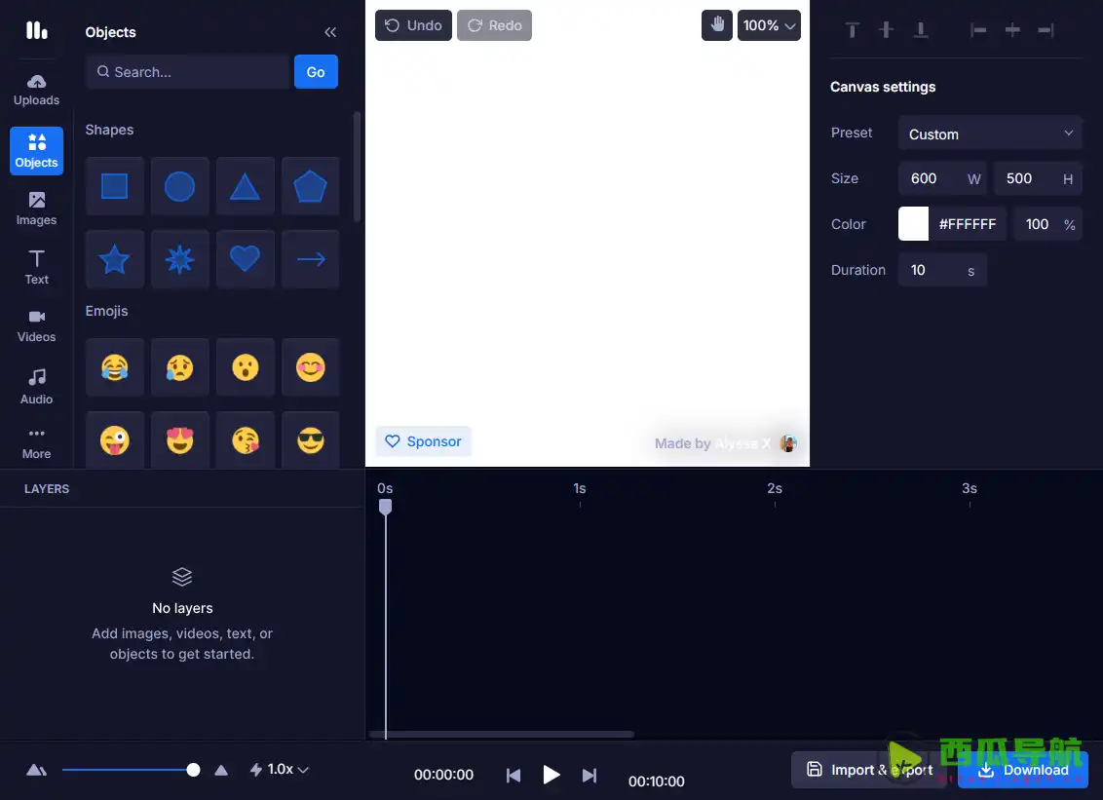
Task: Open the More options panel
Action: tap(36, 441)
